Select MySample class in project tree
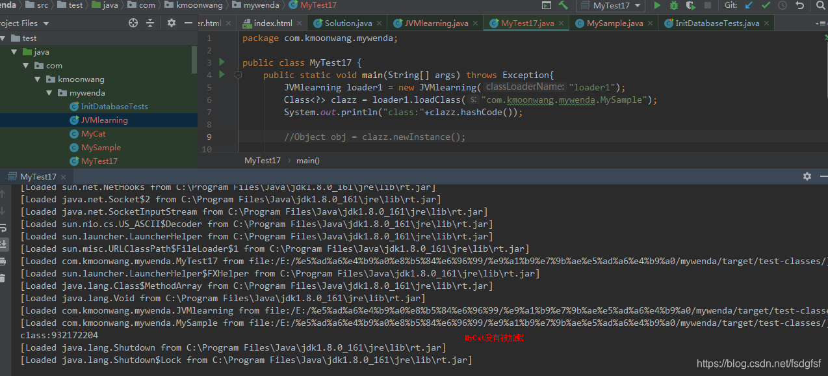 99,148
